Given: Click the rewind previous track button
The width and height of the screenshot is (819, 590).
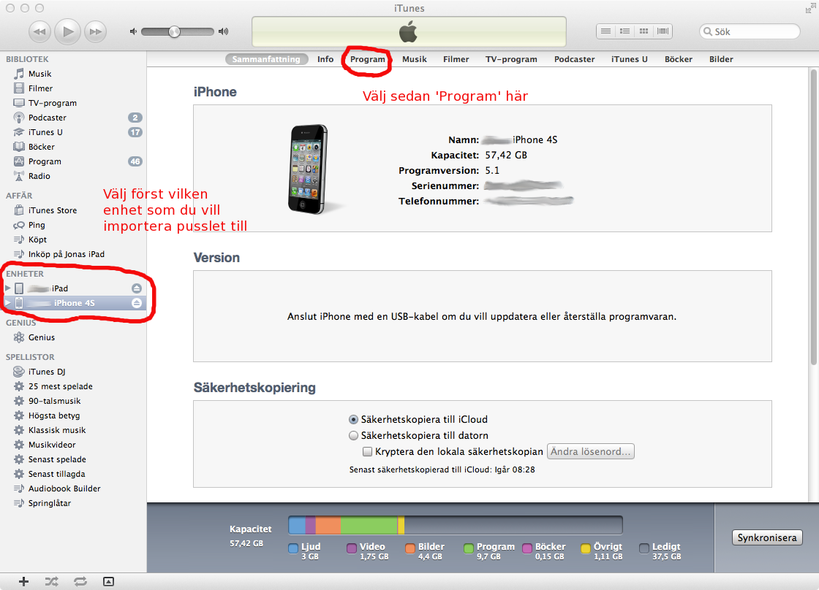Looking at the screenshot, I should click(x=39, y=31).
